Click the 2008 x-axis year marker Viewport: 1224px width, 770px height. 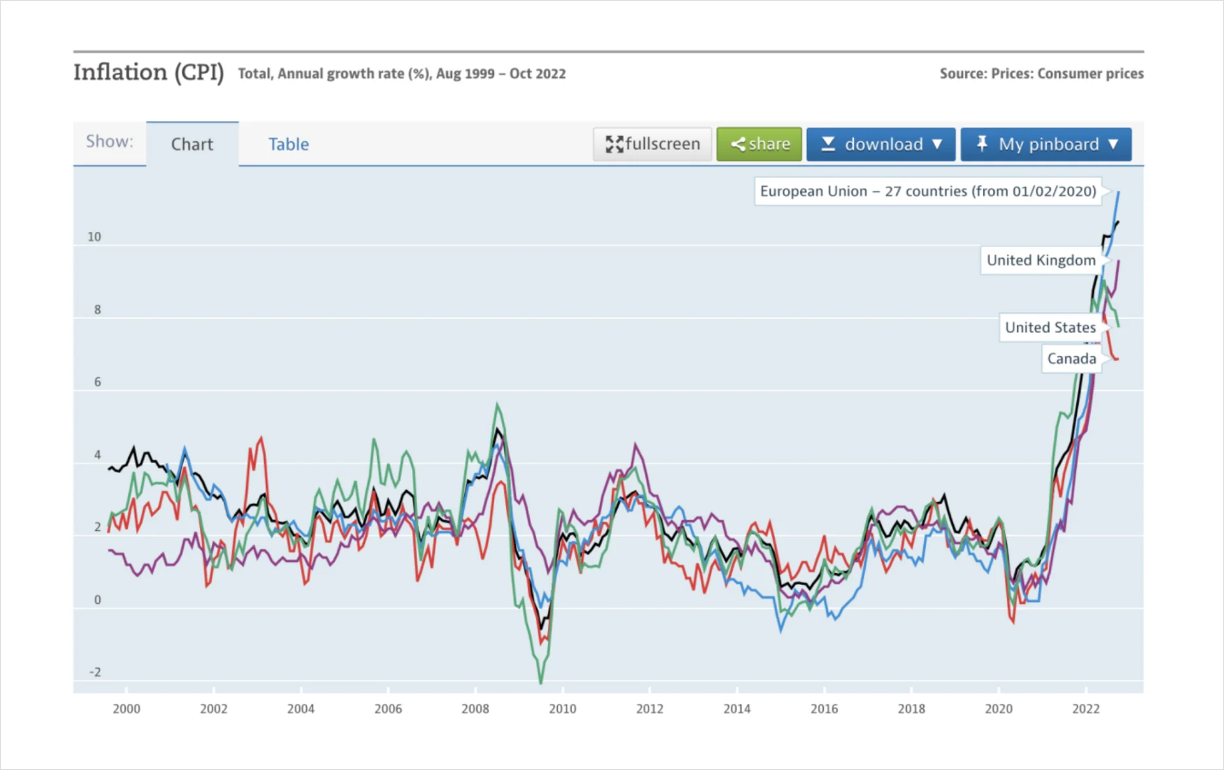click(x=475, y=709)
